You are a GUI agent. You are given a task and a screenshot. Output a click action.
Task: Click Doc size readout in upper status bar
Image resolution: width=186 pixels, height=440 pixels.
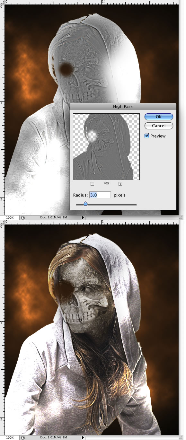[53, 217]
